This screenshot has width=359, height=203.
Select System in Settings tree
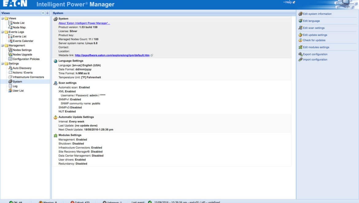pyautogui.click(x=17, y=82)
